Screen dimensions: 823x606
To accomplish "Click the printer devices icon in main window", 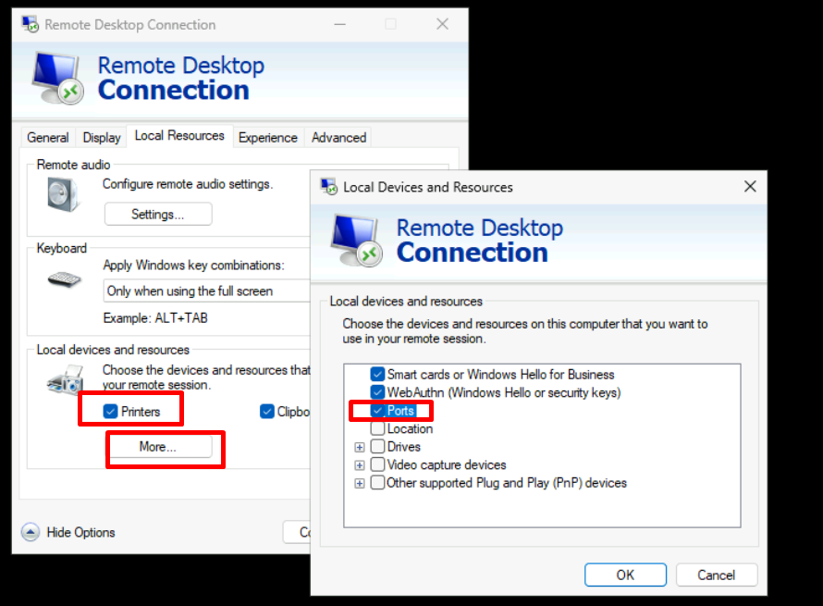I will pyautogui.click(x=66, y=379).
